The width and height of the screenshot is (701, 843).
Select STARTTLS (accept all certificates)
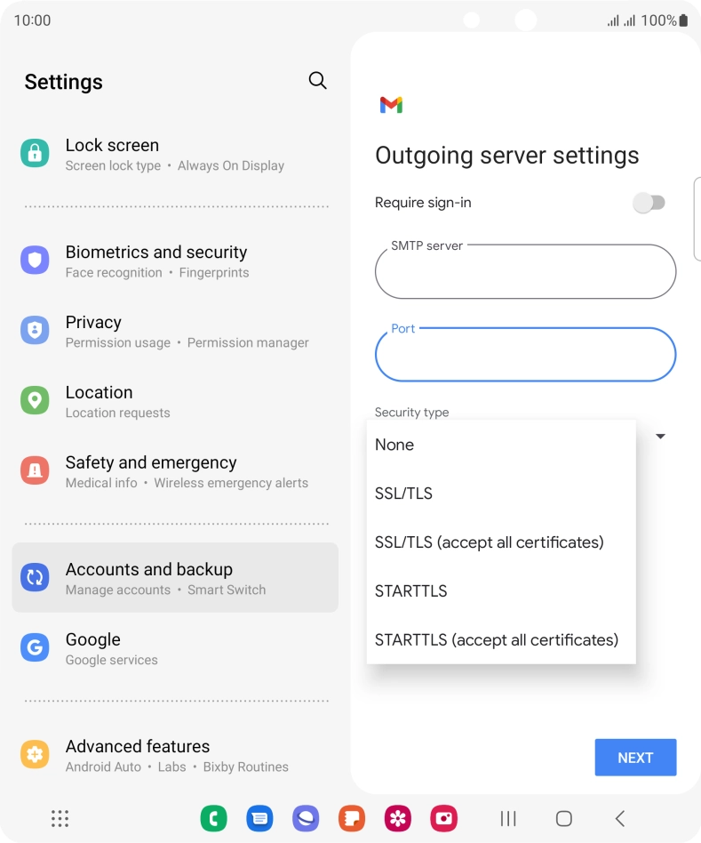pyautogui.click(x=497, y=639)
